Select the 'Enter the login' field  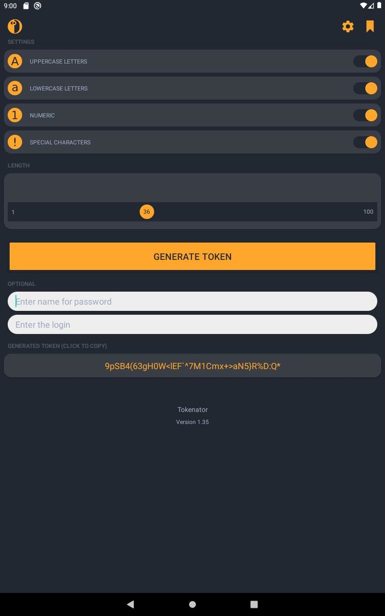(x=192, y=325)
